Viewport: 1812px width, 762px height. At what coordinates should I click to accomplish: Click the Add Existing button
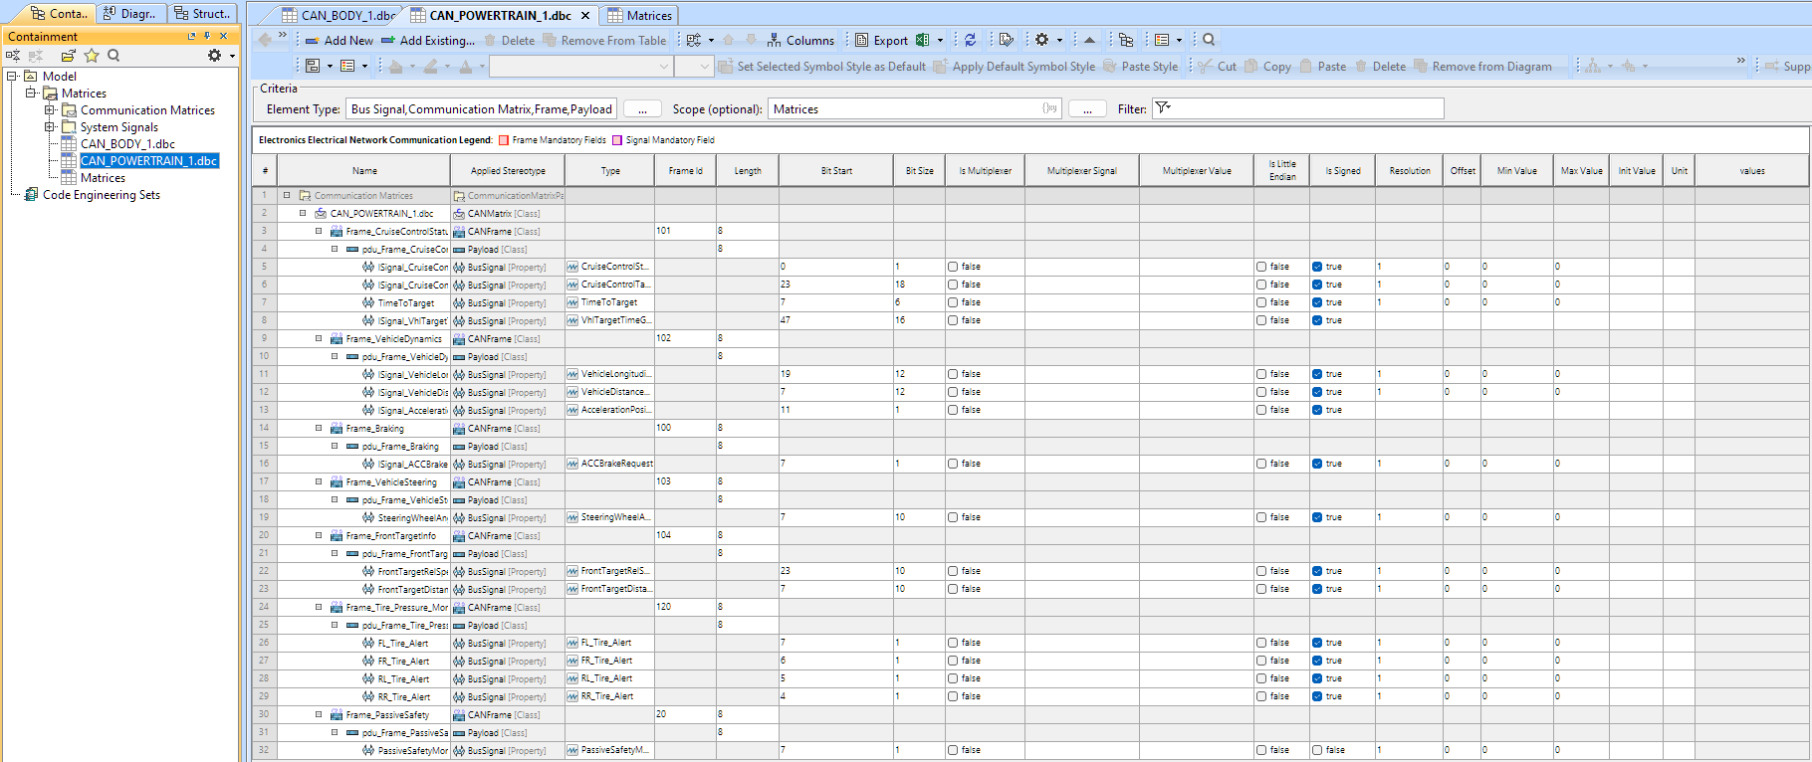click(428, 40)
